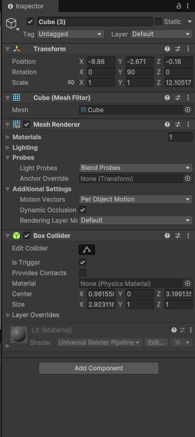Open the Shader Universal Render Pipeline dropdown
This screenshot has width=195, height=437.
point(99,343)
